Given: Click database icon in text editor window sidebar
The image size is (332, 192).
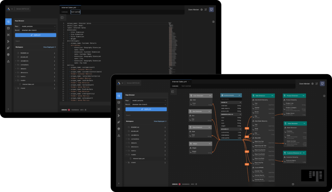Looking at the screenshot, I should click(8, 28).
